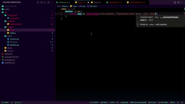The image size is (185, 104).
Task: Collapse all folders in Explorer
Action: coord(49,2)
